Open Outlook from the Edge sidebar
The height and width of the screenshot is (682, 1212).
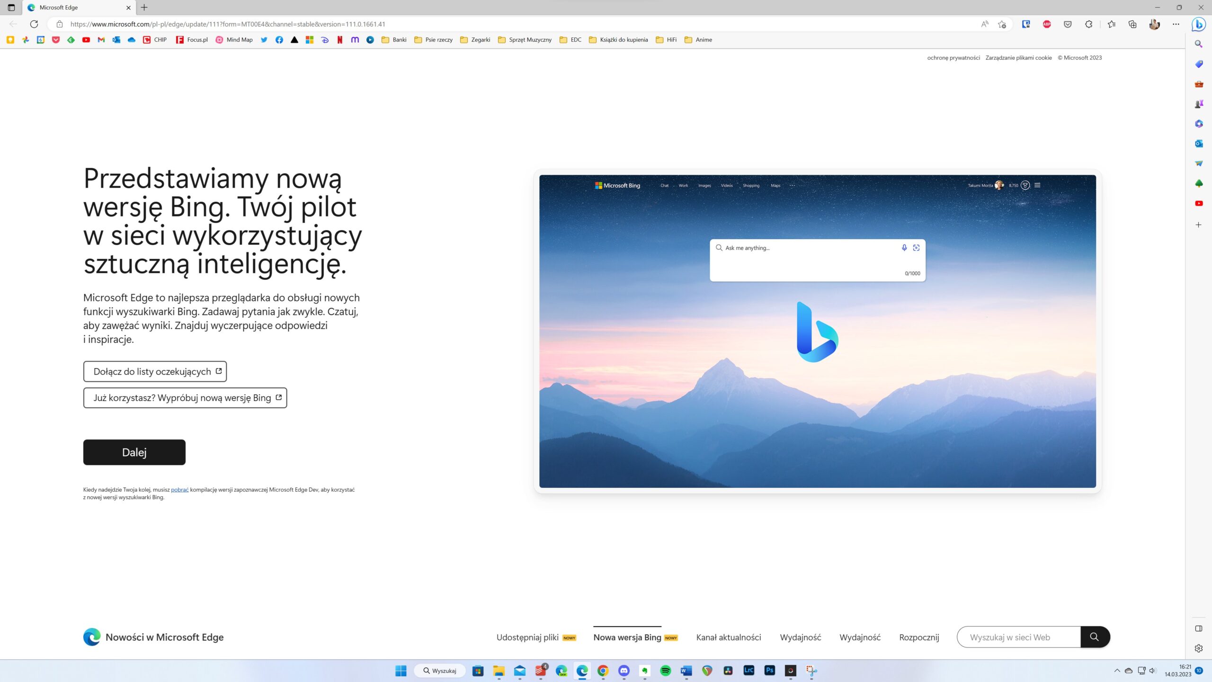click(x=1198, y=144)
